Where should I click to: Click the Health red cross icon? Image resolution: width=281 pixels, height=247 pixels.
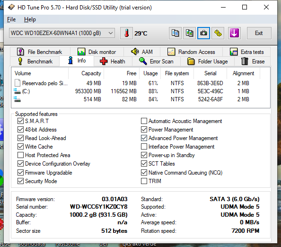[104, 62]
